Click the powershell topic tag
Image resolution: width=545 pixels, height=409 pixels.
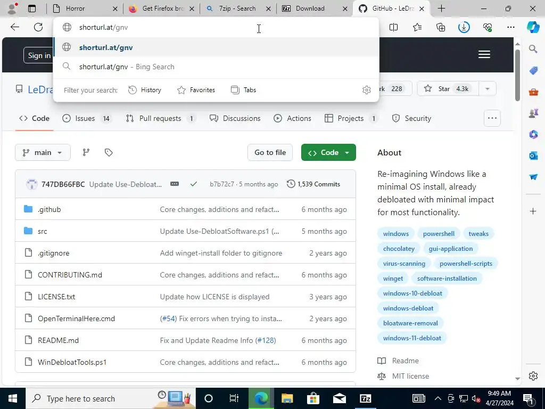[439, 234]
